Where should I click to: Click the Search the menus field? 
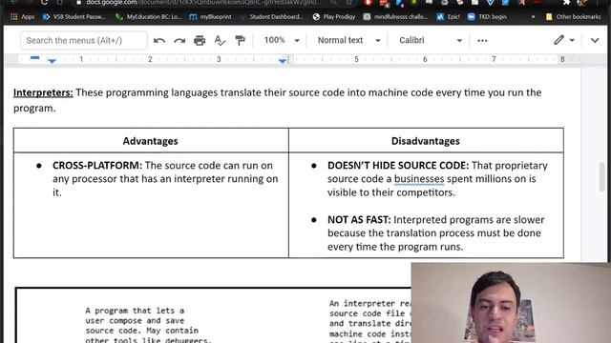pyautogui.click(x=84, y=40)
